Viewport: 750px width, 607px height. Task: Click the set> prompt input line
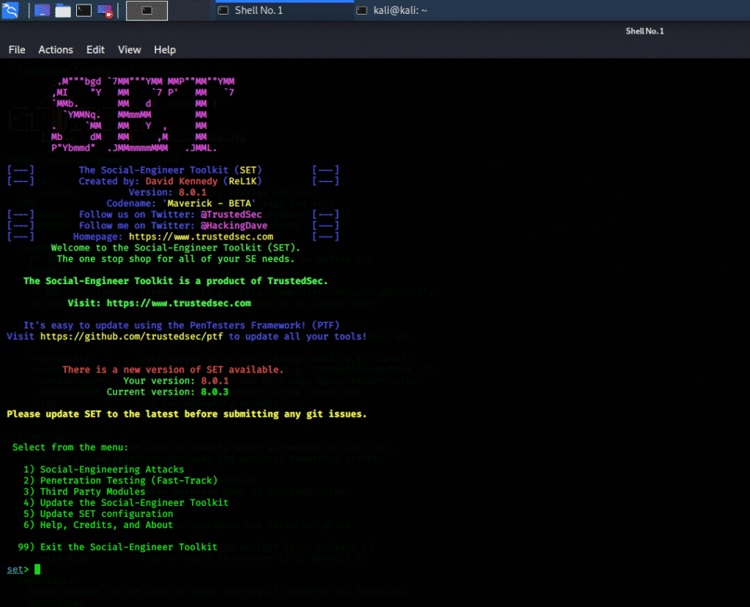[x=37, y=569]
